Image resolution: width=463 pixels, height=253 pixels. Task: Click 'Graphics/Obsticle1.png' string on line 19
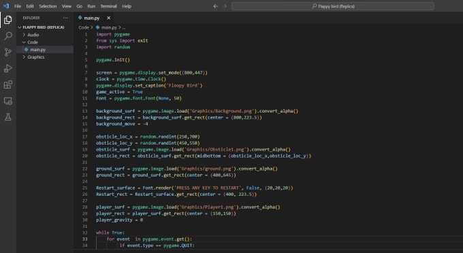coord(215,149)
